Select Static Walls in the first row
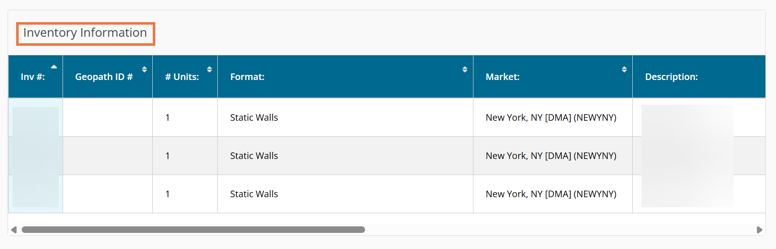Screen dimensions: 776x249 254,118
